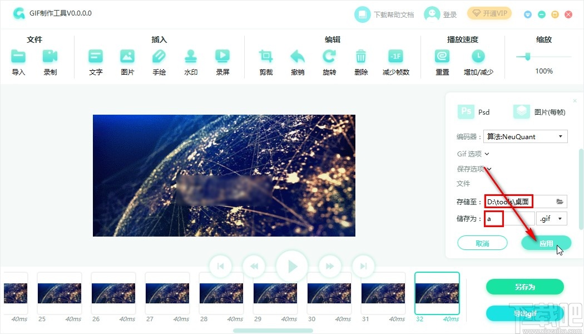Play the GIF preview
584x334 pixels.
(292, 266)
